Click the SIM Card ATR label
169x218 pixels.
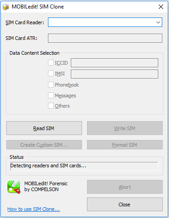pos(22,38)
